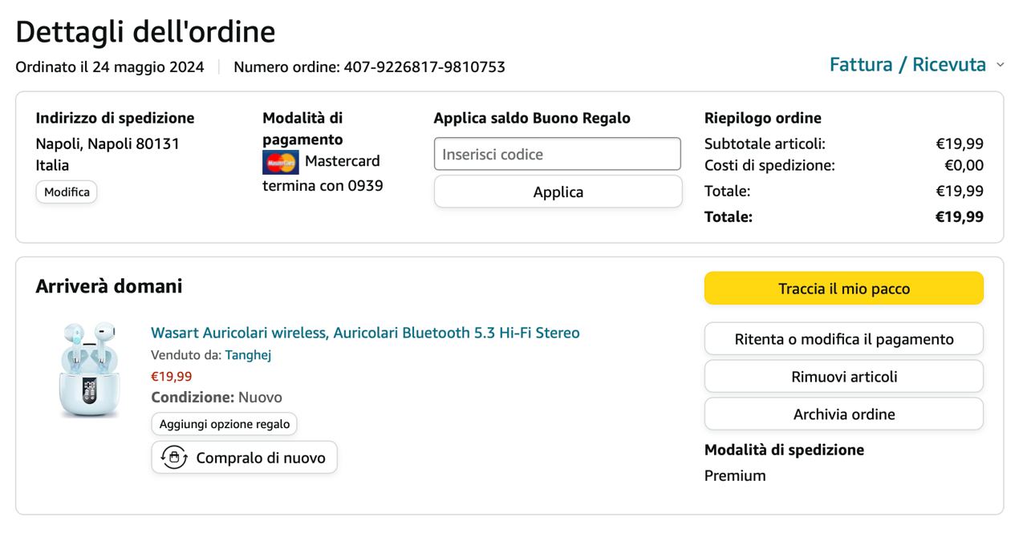Open the Wasart Auricolari wireless product link
This screenshot has width=1027, height=533.
click(x=365, y=333)
